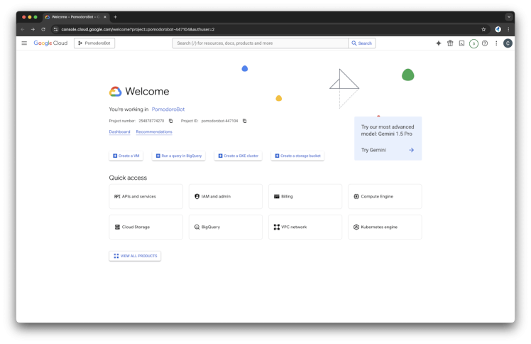Click Run a query in BigQuery

[178, 156]
